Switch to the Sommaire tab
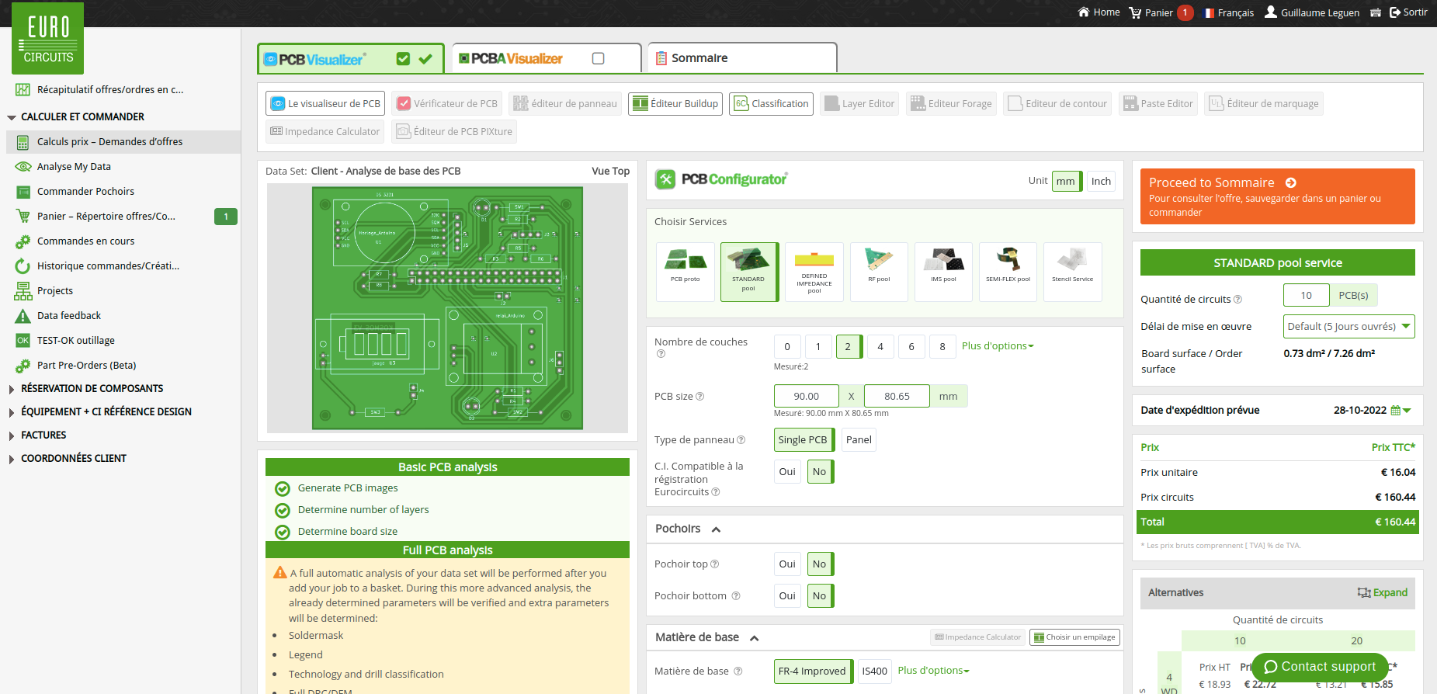 742,58
